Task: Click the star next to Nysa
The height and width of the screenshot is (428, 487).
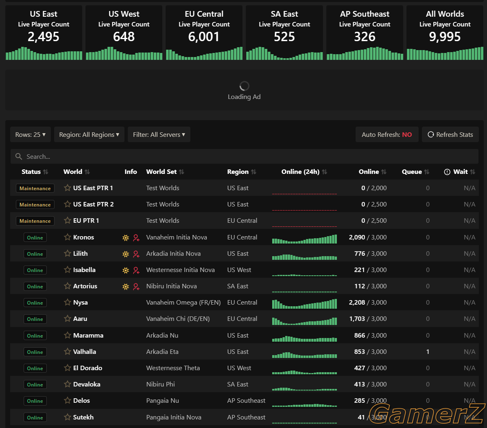Action: (x=68, y=302)
